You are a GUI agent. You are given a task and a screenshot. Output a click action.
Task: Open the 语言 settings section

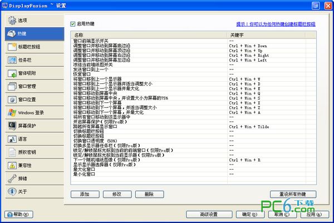[35, 139]
